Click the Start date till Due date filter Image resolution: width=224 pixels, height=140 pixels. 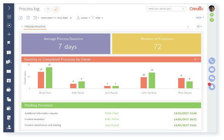[54, 18]
